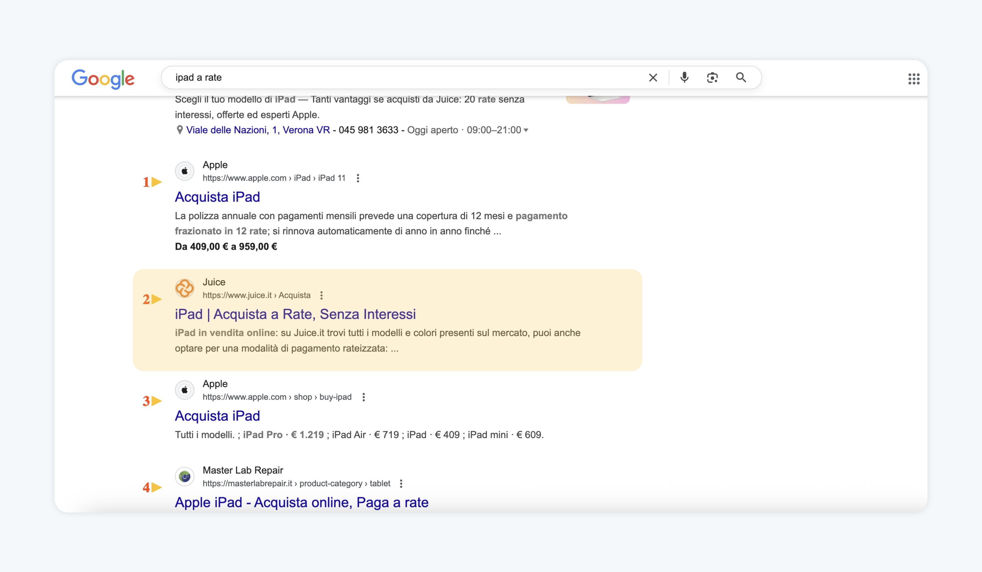This screenshot has width=982, height=572.
Task: Click the site name "Master Lab Repair"
Action: 243,470
